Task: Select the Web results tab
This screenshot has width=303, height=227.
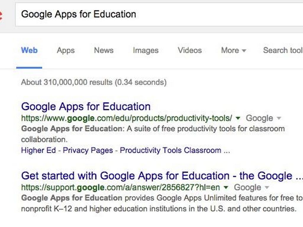Action: (x=29, y=50)
